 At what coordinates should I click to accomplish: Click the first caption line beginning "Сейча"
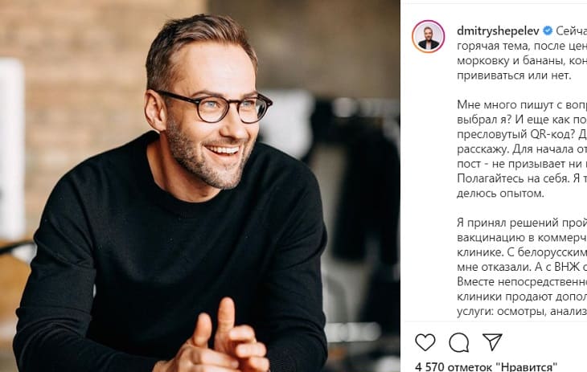point(571,31)
